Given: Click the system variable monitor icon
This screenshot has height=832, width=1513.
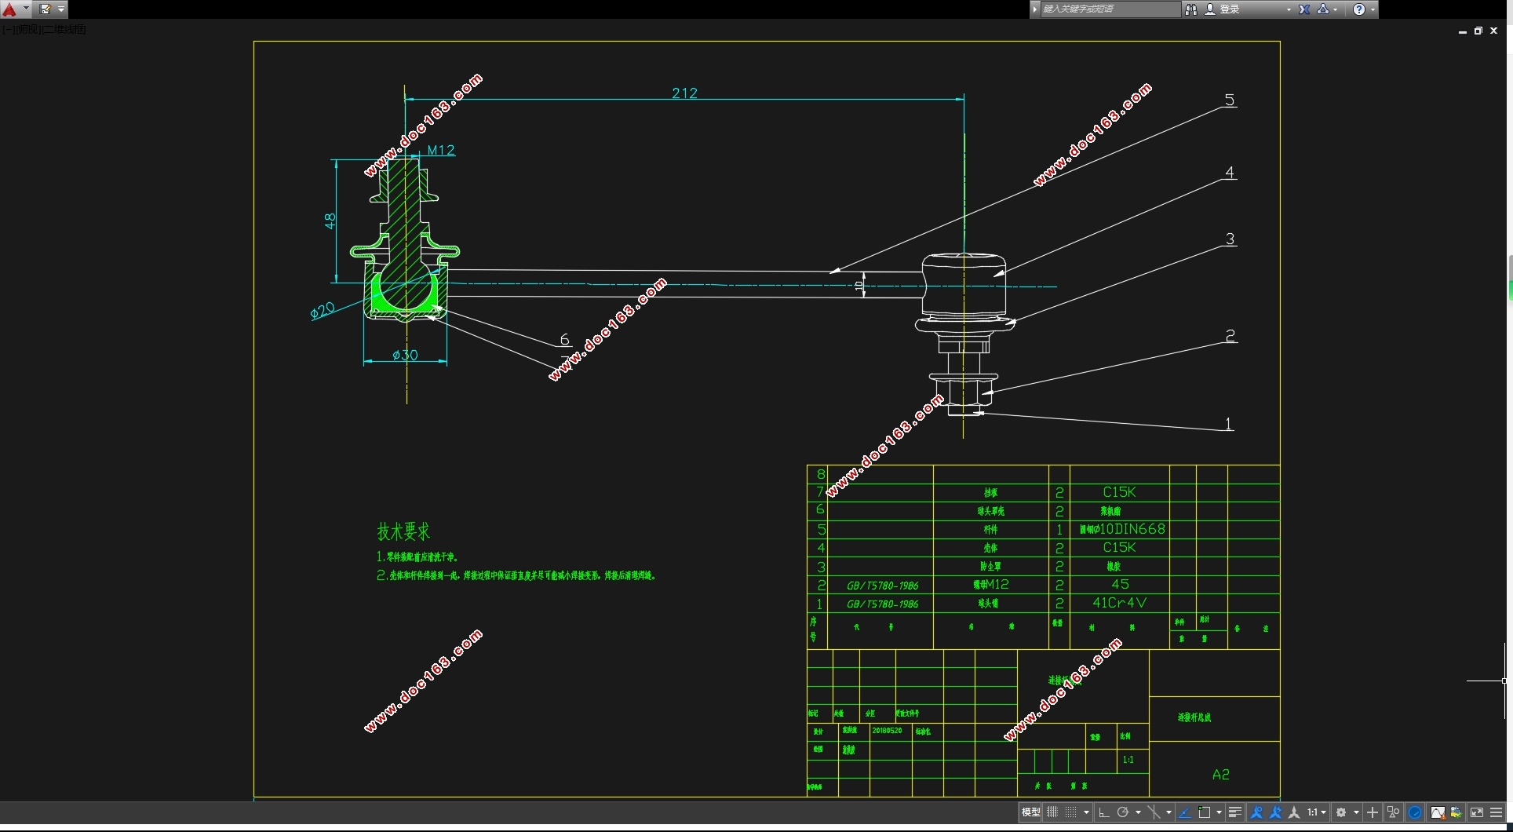Looking at the screenshot, I should click(1456, 812).
